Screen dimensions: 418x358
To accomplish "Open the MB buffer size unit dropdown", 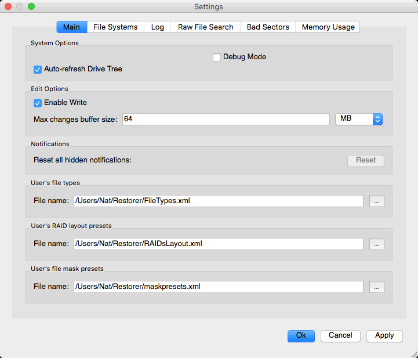I will pos(359,119).
